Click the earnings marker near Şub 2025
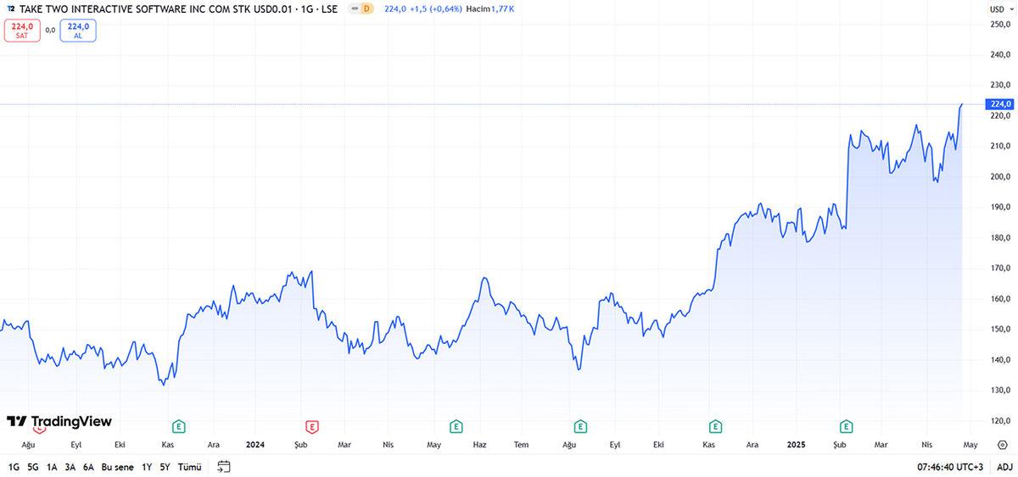1018x477 pixels. coord(846,426)
